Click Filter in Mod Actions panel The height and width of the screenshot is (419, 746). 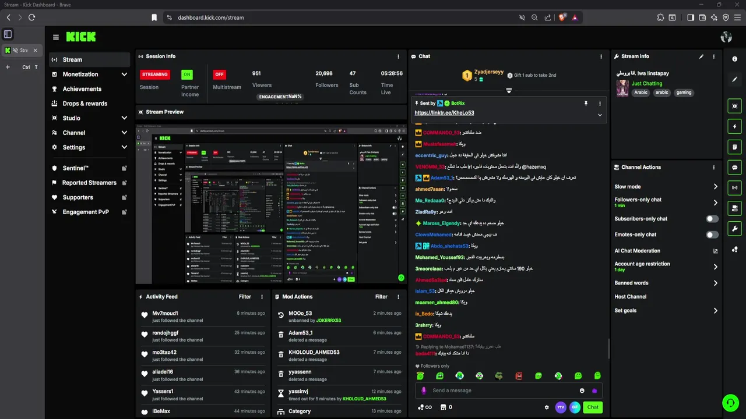coord(381,297)
